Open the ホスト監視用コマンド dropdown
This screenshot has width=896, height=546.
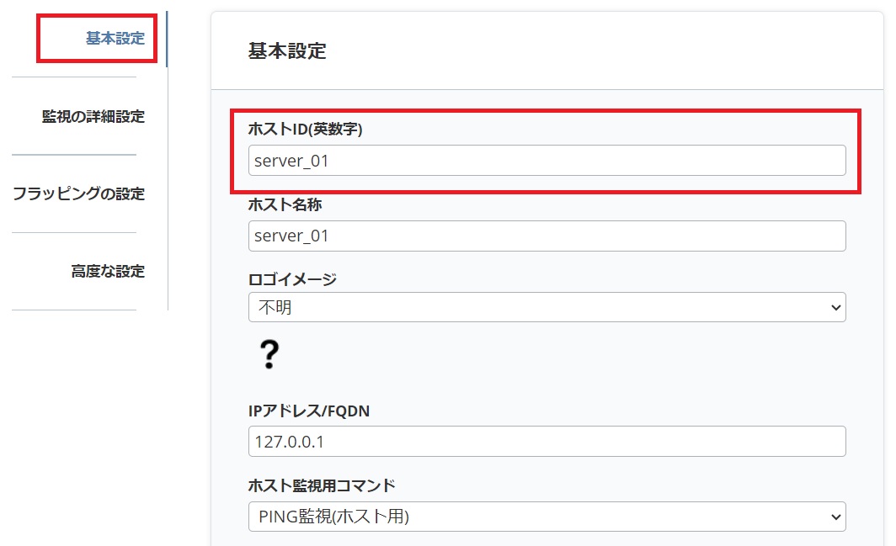[547, 517]
